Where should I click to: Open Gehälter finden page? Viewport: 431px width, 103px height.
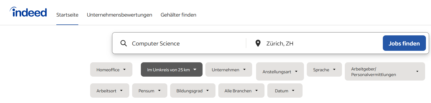[178, 15]
